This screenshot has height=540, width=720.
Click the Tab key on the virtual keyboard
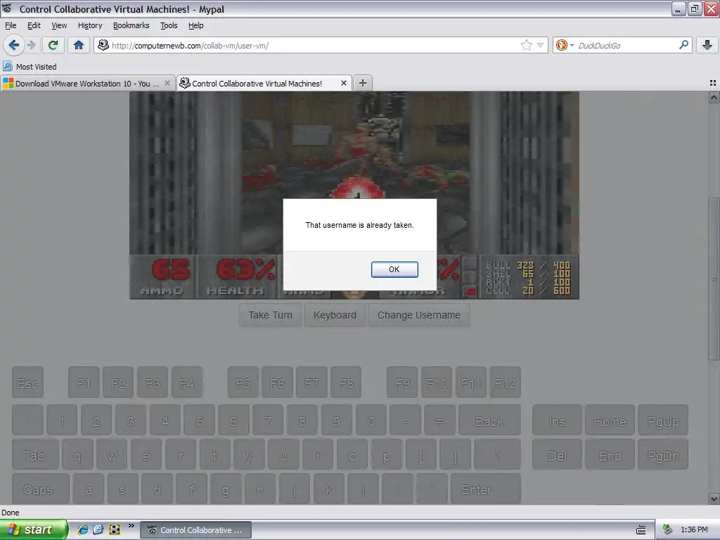(x=35, y=455)
